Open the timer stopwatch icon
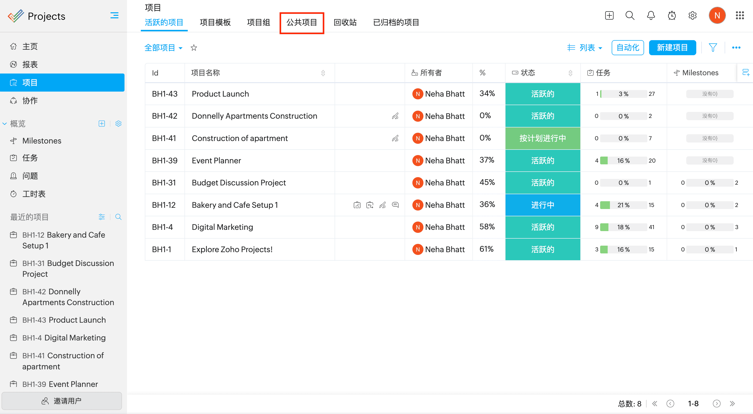Viewport: 753px width, 414px height. [x=672, y=16]
